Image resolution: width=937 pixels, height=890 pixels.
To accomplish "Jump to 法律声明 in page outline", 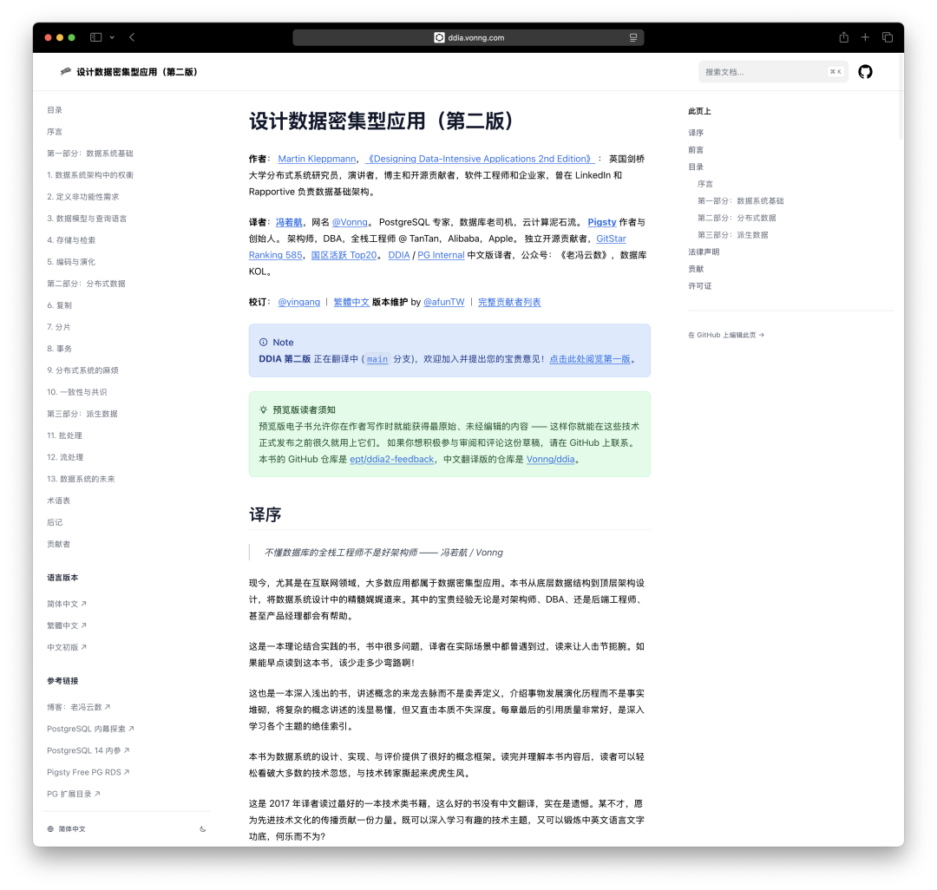I will coord(704,252).
